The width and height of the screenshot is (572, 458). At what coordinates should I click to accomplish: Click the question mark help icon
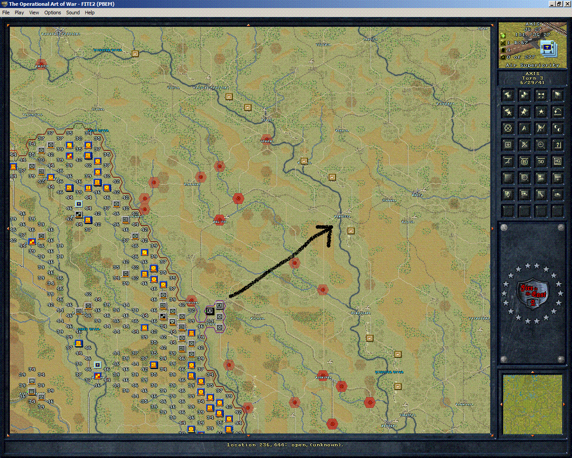[558, 144]
